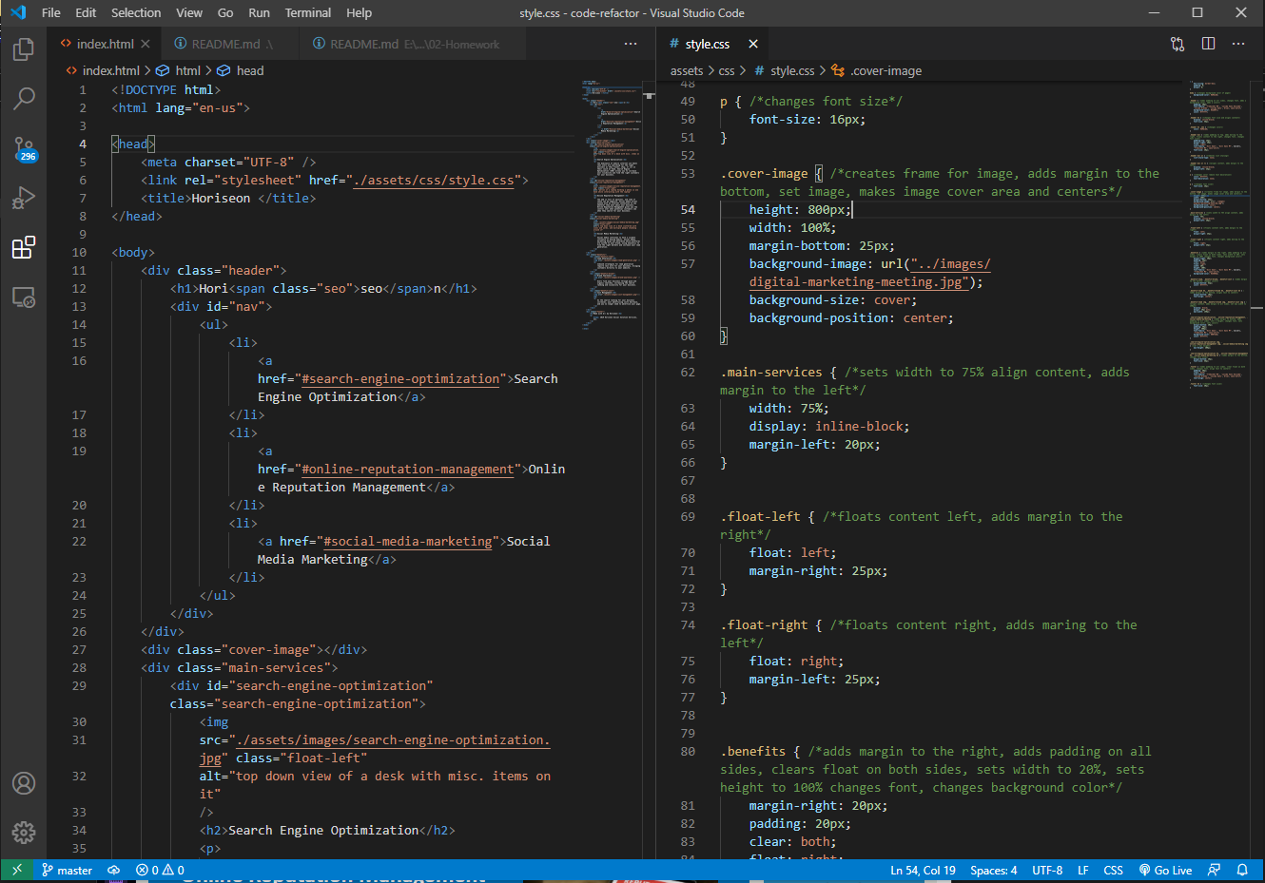
Task: Open the Accounts menu icon
Action: [24, 783]
